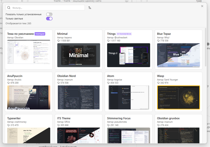Click the Автор: kepano label
The width and height of the screenshot is (210, 147).
click(x=64, y=38)
